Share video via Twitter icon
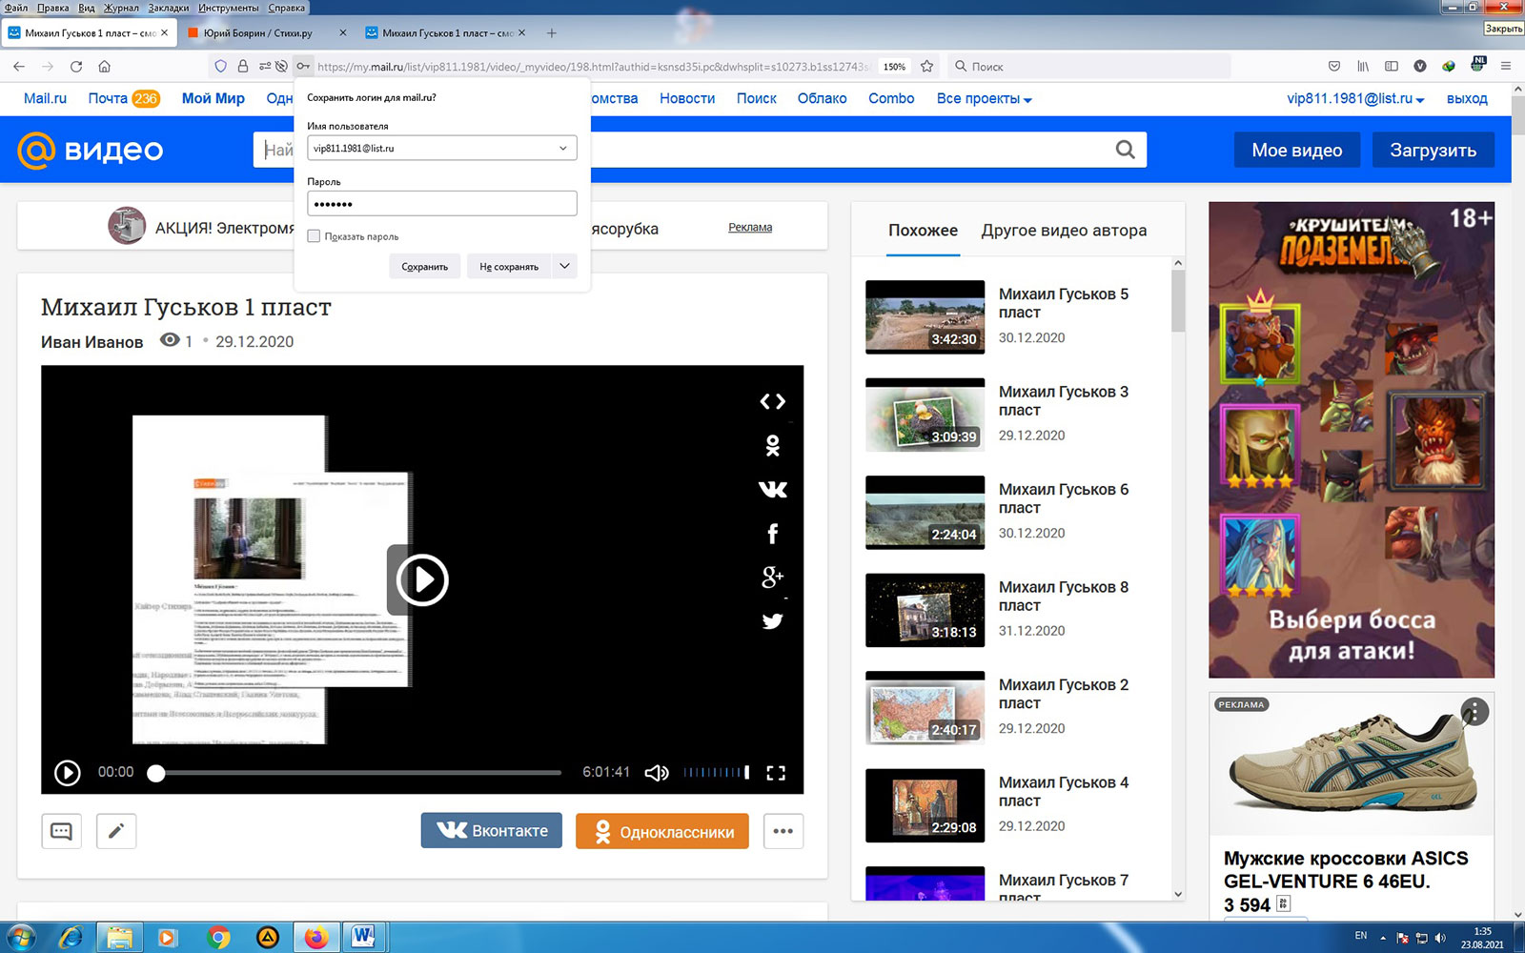The image size is (1525, 953). (772, 621)
